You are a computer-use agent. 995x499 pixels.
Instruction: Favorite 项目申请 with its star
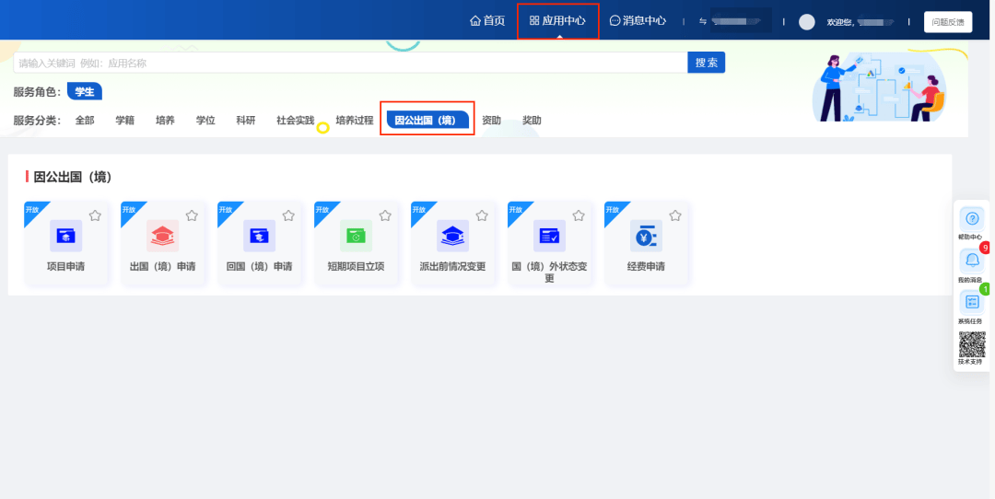(x=95, y=215)
